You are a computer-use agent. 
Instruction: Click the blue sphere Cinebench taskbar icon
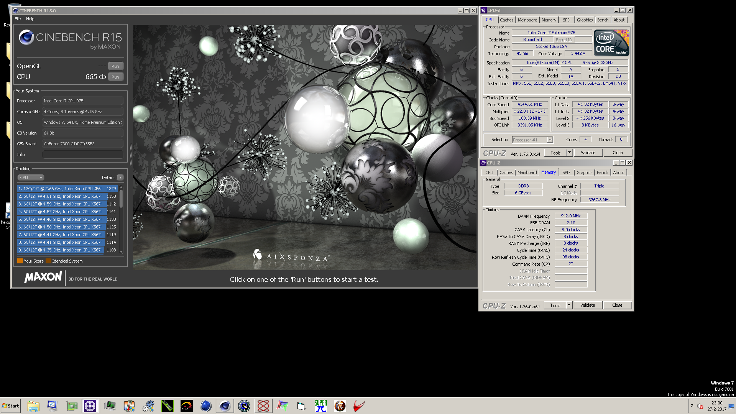click(x=206, y=406)
